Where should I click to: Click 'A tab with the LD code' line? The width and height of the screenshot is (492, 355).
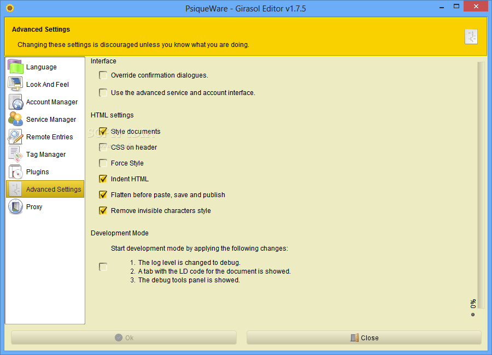[214, 271]
